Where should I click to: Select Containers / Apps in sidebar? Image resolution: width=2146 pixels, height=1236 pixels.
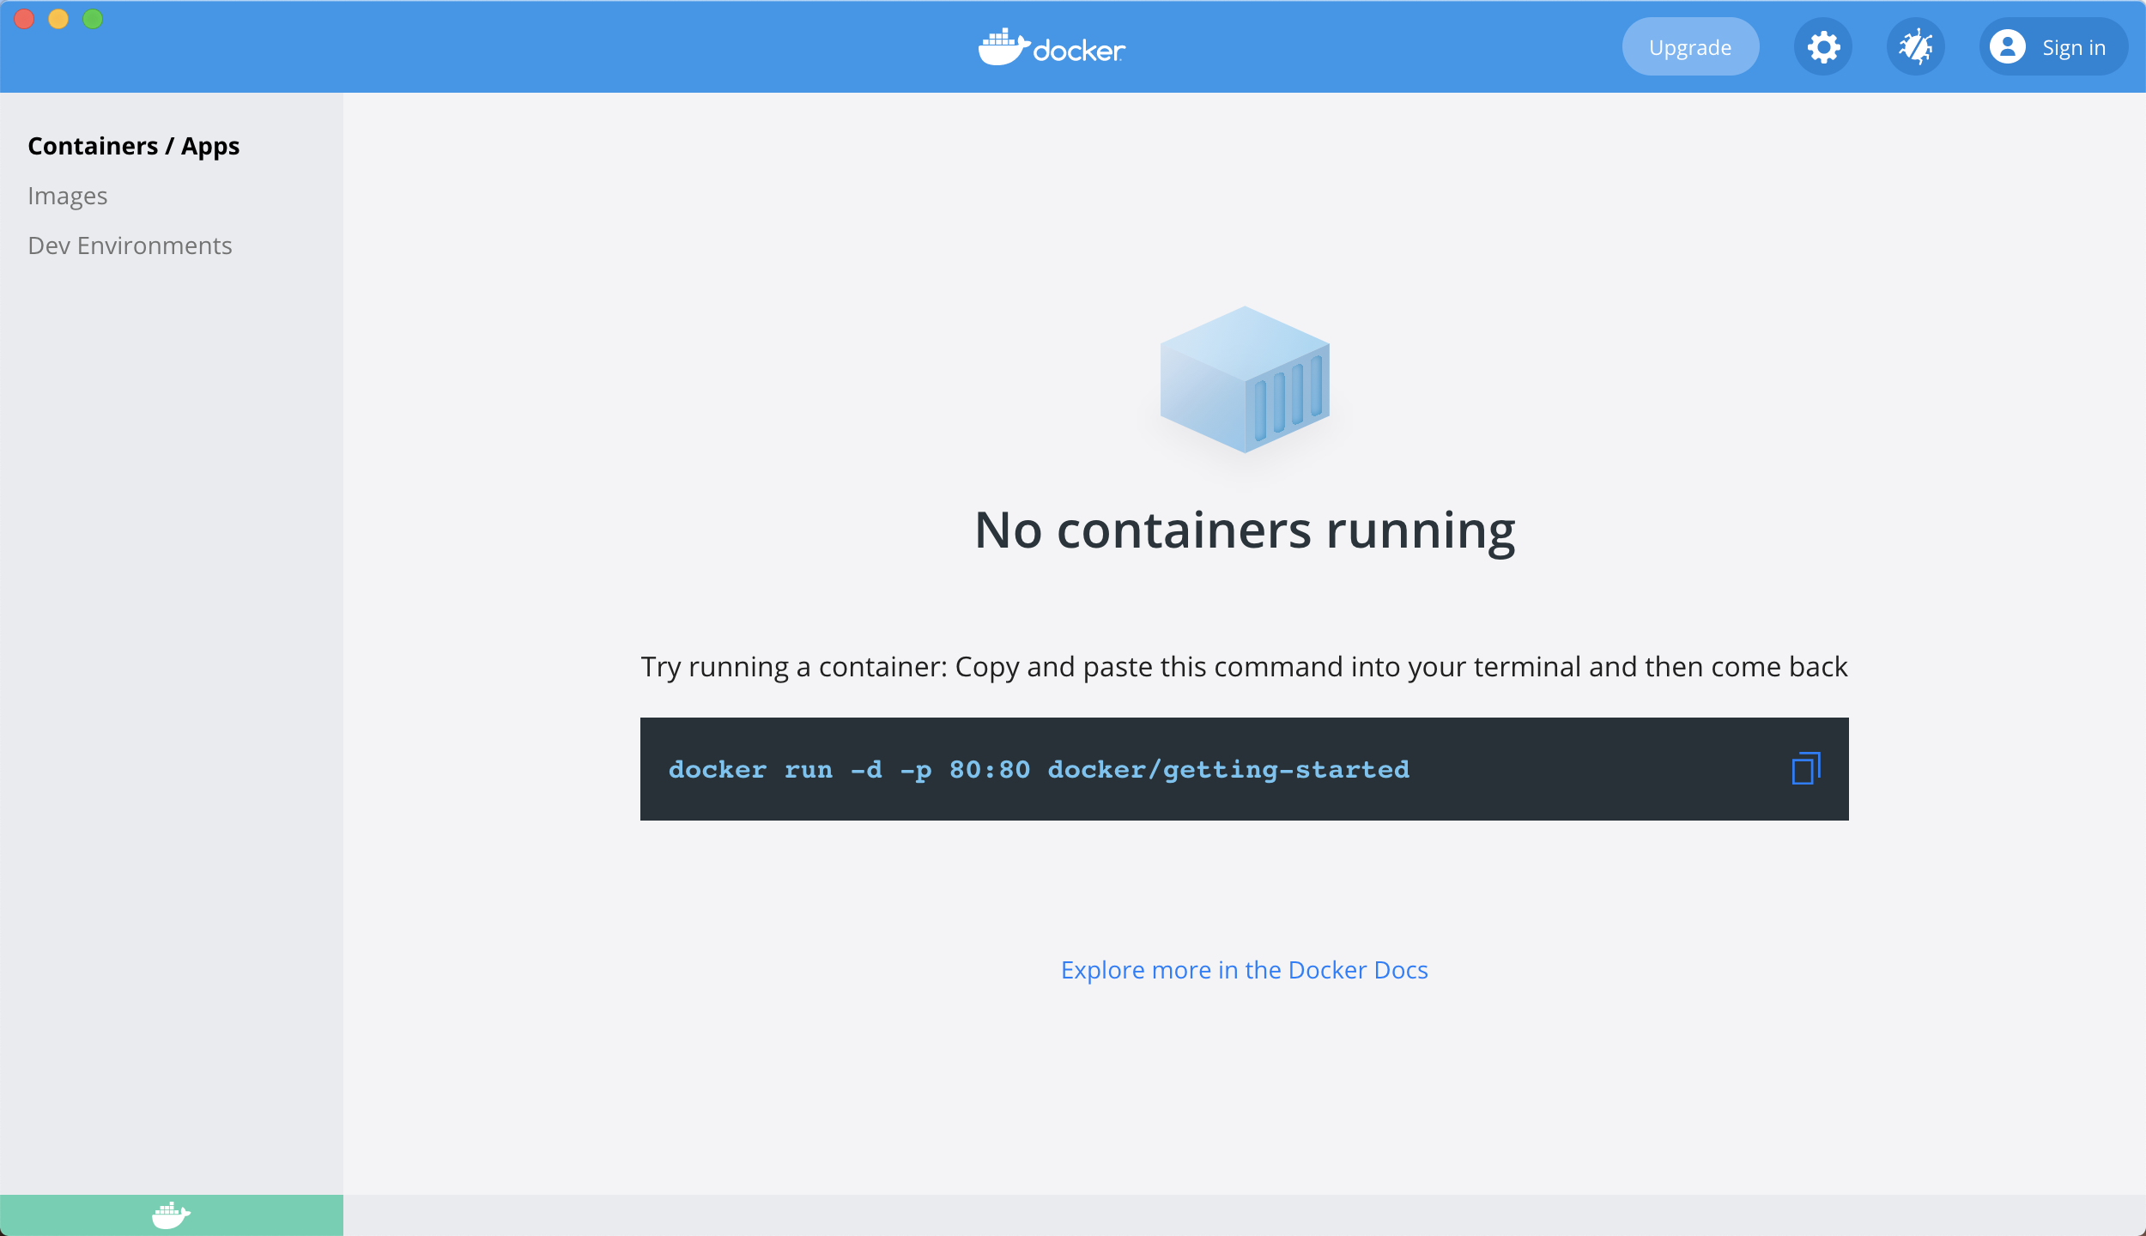(x=133, y=146)
